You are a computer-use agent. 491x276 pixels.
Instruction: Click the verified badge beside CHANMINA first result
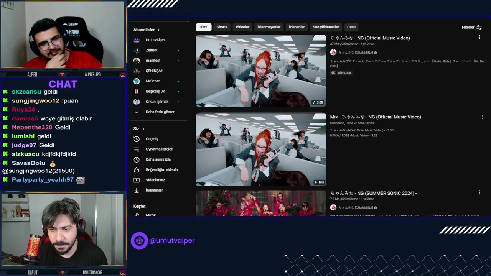376,53
